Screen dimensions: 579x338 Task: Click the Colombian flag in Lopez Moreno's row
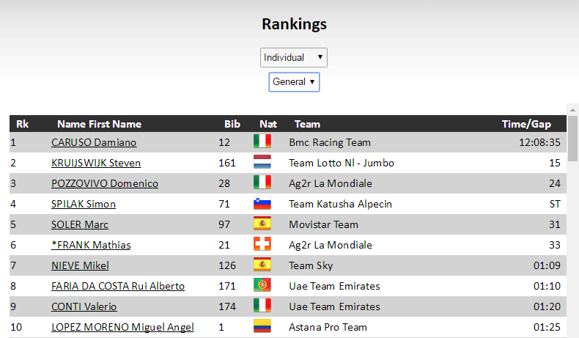[x=262, y=326]
